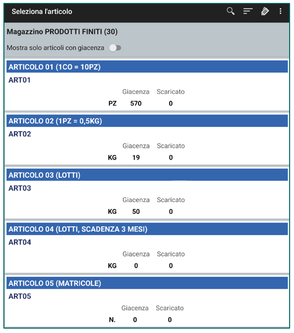Select the ARTICOLO 02 (1PZ = 0,5KG) header

click(147, 121)
